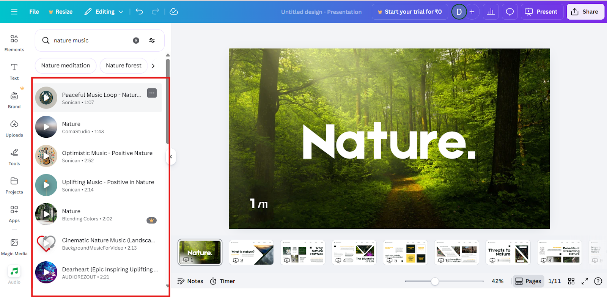The image size is (607, 297).
Task: Click the Present button
Action: 541,12
